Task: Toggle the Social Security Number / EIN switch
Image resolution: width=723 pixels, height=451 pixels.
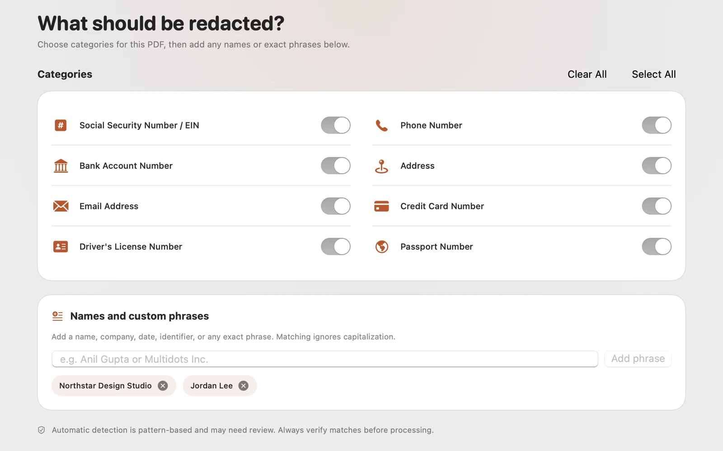Action: coord(336,125)
